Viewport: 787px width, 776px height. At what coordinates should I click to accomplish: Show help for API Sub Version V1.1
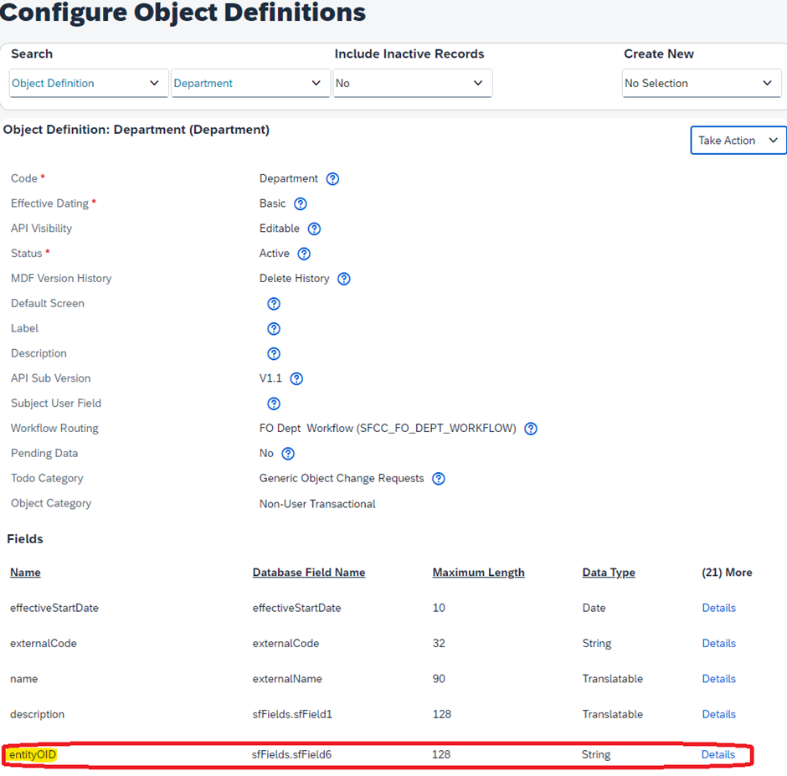point(296,378)
